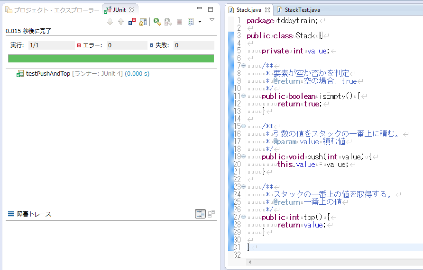Click the red error icon
Image resolution: width=423 pixels, height=270 pixels.
pyautogui.click(x=79, y=45)
